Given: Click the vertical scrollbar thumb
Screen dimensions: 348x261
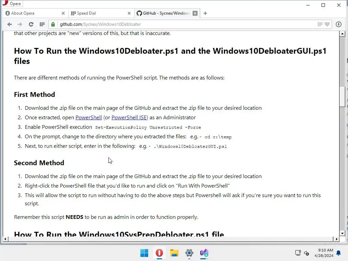Looking at the screenshot, I should click(342, 97).
